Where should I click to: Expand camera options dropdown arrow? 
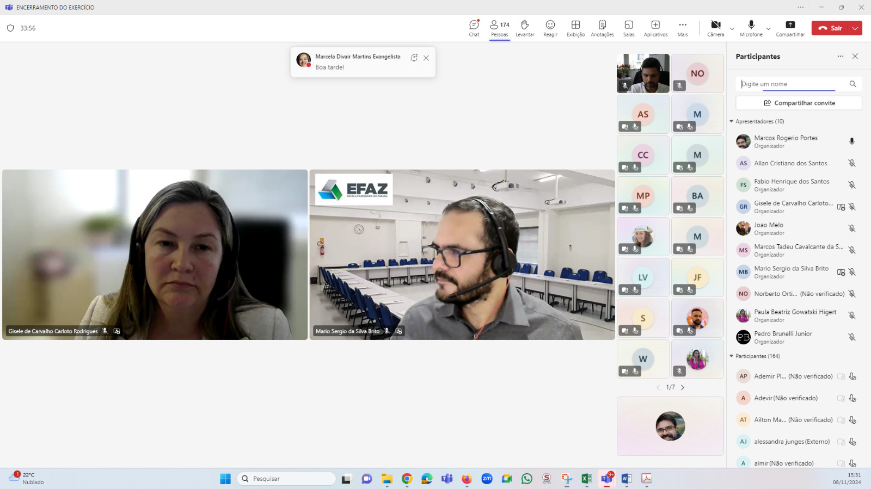click(732, 28)
